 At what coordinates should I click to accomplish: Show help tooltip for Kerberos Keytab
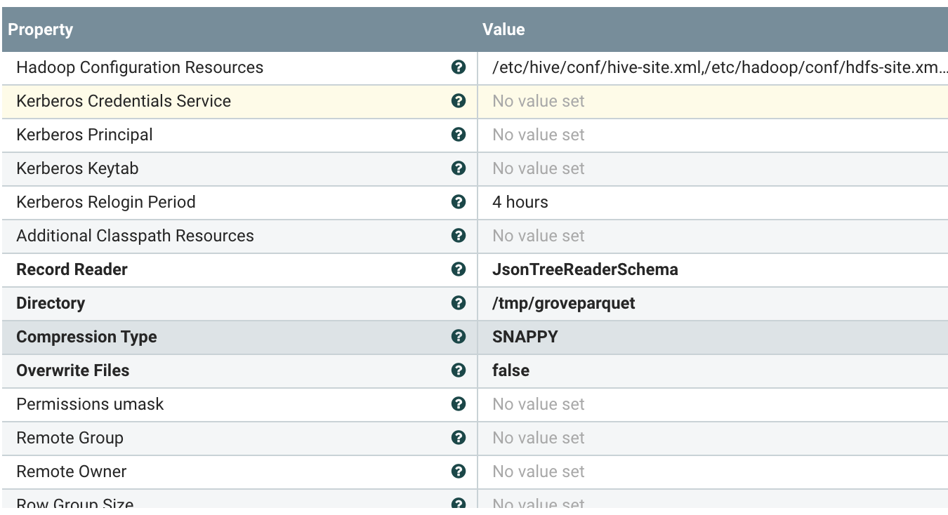tap(459, 168)
